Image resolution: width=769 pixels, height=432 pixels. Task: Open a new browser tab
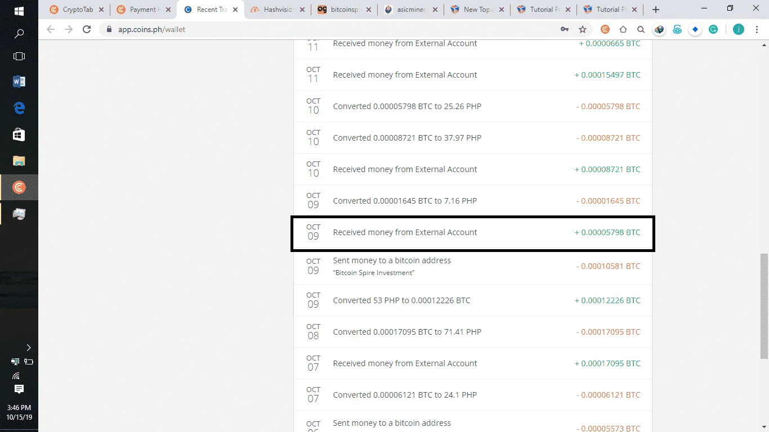655,10
